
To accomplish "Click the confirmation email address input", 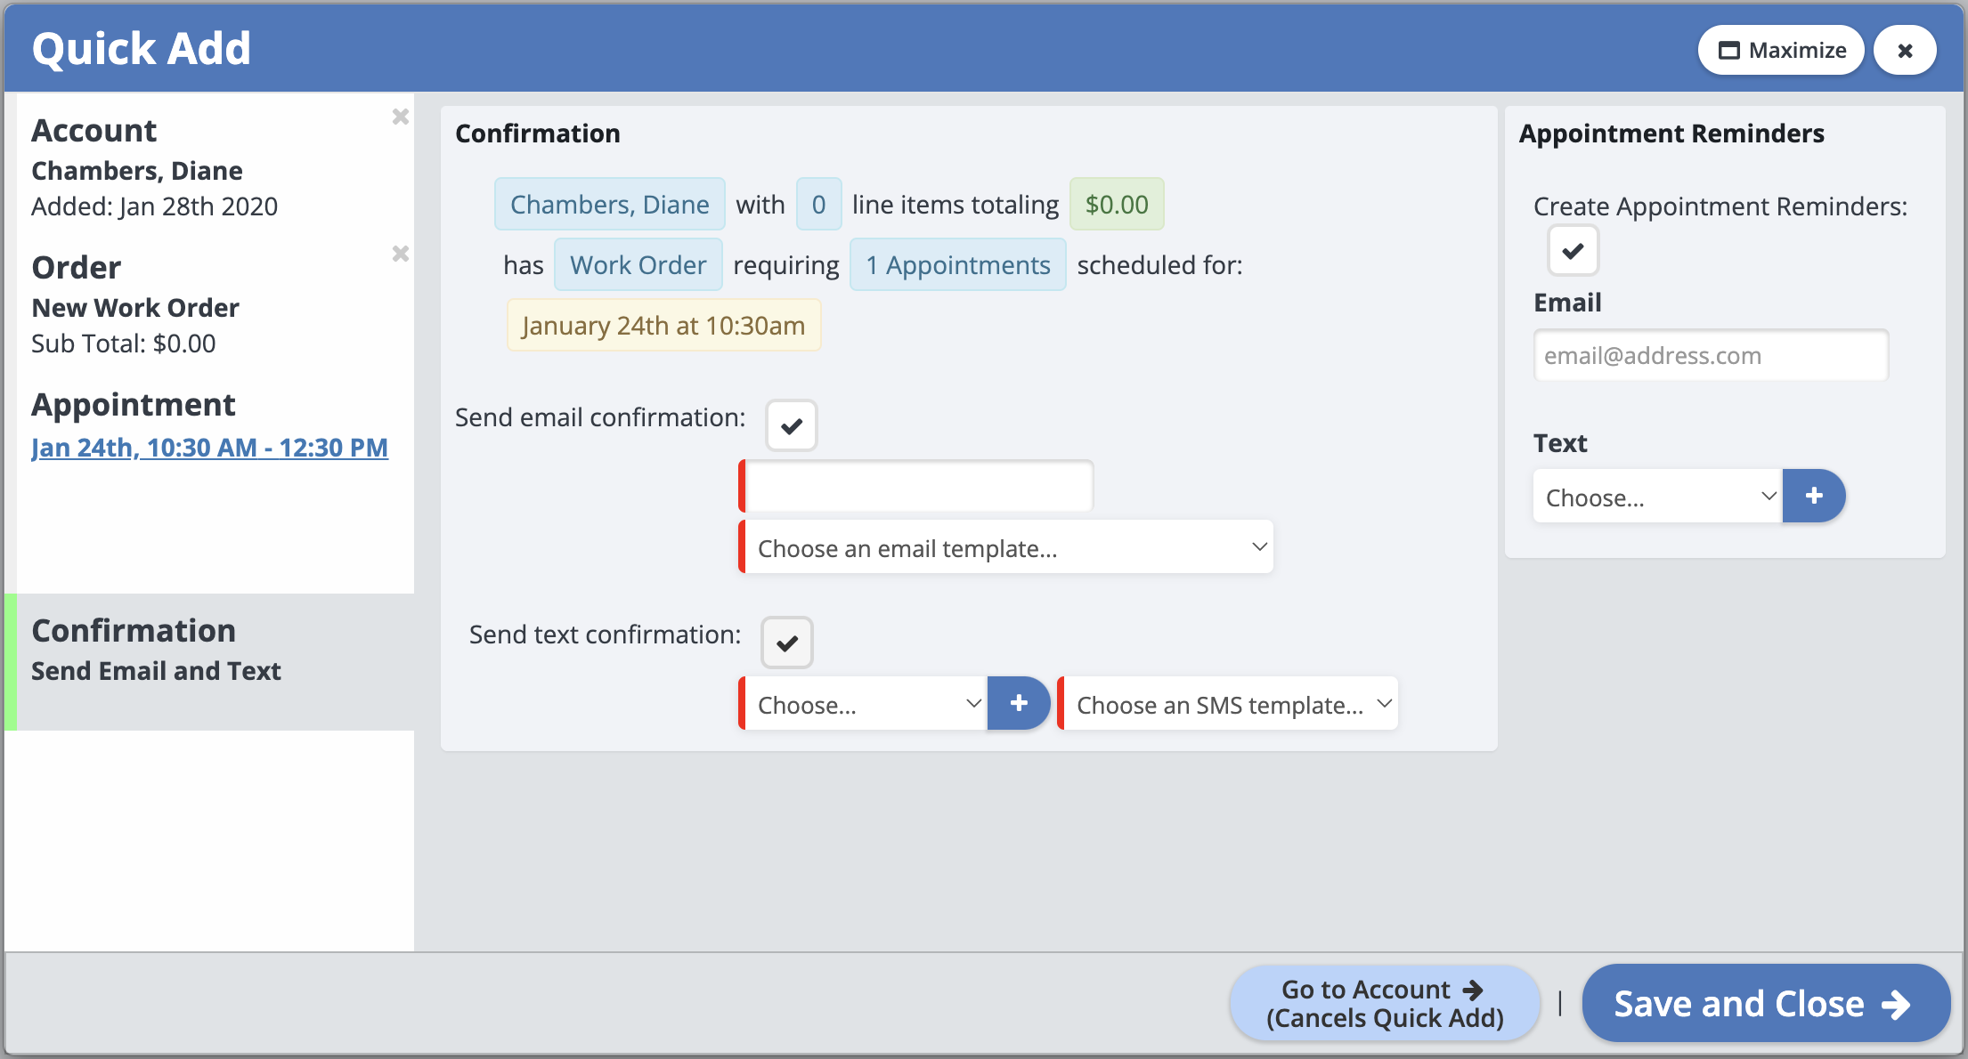I will [x=918, y=487].
